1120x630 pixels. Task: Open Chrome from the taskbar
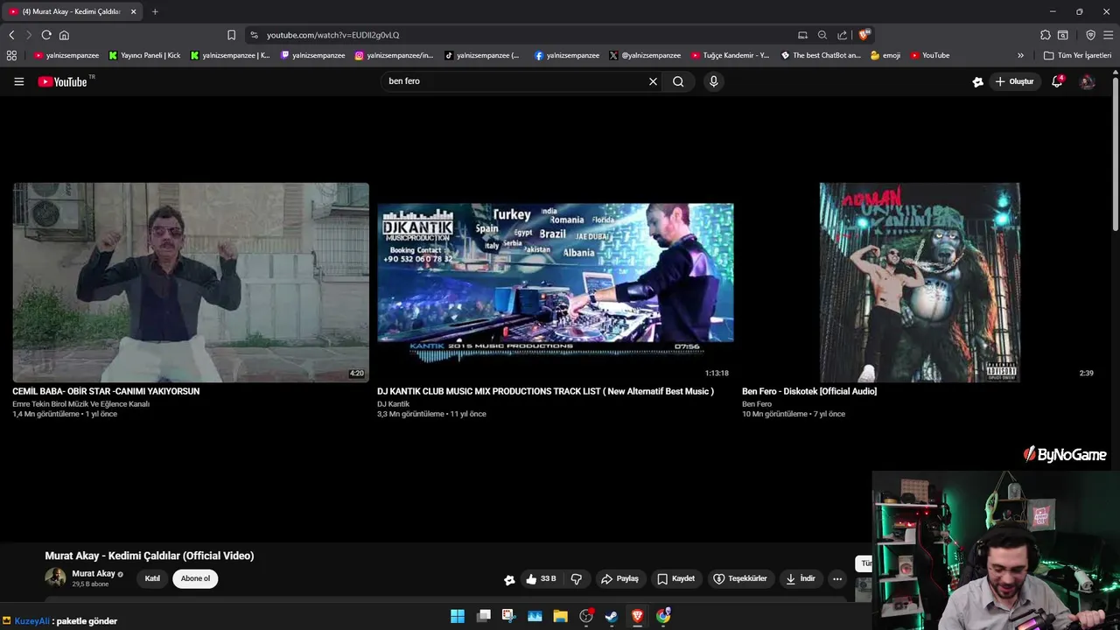click(x=663, y=616)
